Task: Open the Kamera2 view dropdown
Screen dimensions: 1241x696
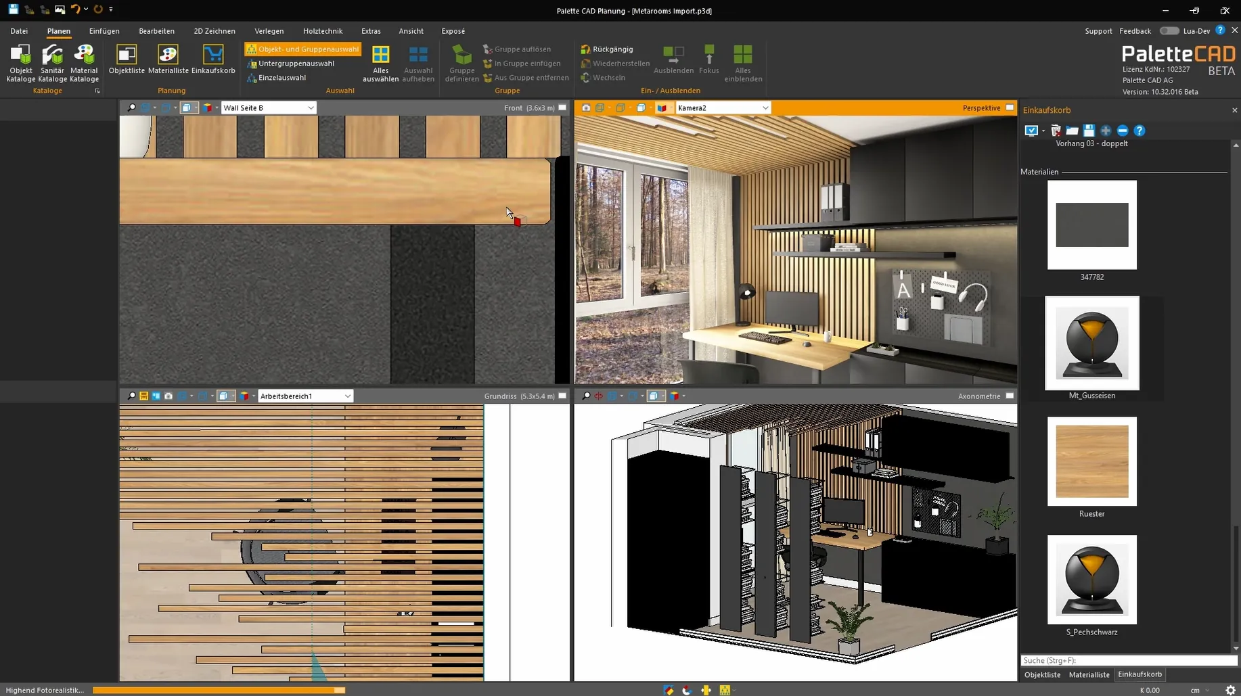Action: pyautogui.click(x=765, y=108)
